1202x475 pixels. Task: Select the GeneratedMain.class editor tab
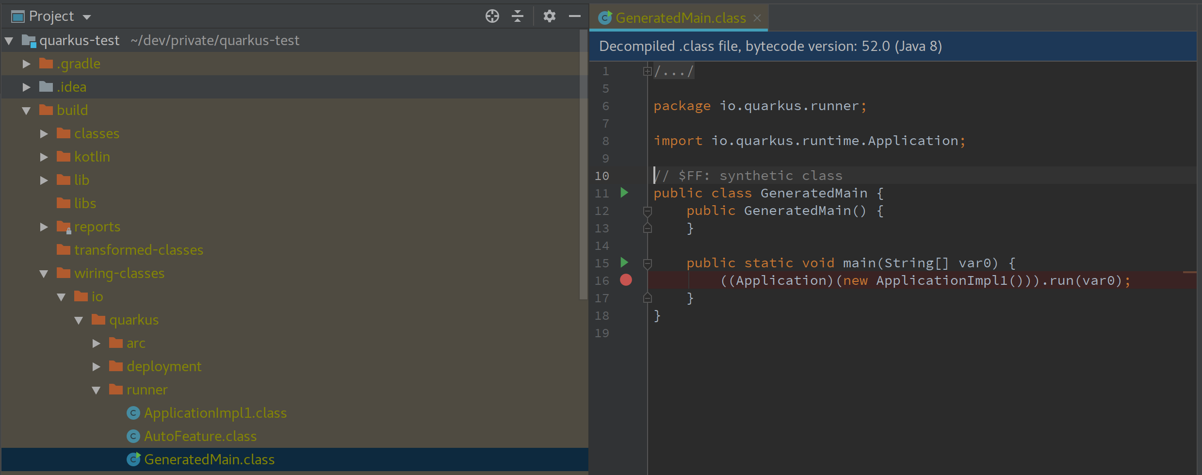tap(680, 18)
